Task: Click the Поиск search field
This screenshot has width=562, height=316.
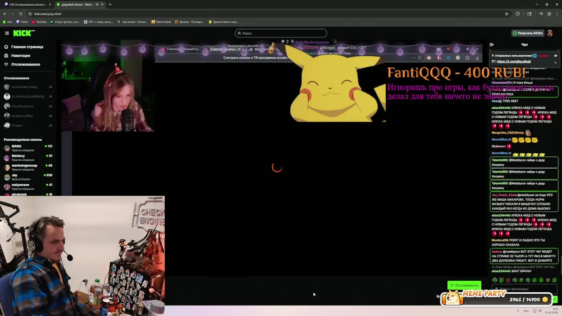Action: pyautogui.click(x=281, y=33)
